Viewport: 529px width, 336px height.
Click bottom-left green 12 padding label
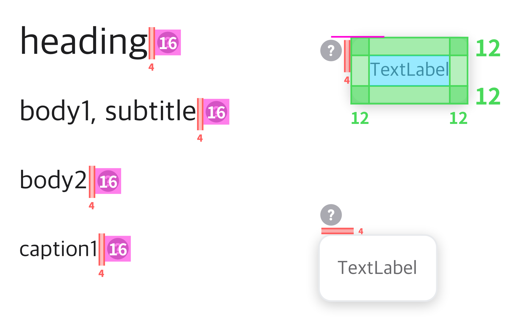pos(360,119)
